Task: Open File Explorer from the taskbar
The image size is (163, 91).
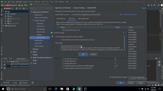Action: (62, 89)
